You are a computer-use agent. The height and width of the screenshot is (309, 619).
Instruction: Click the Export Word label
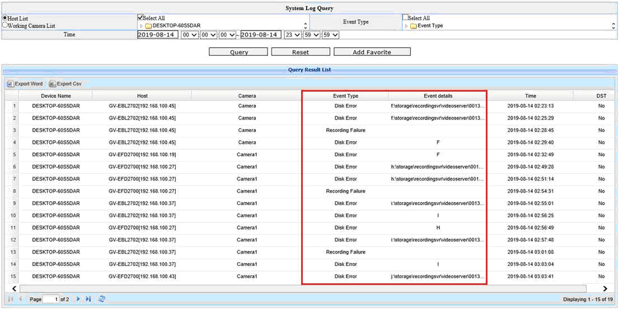(29, 84)
